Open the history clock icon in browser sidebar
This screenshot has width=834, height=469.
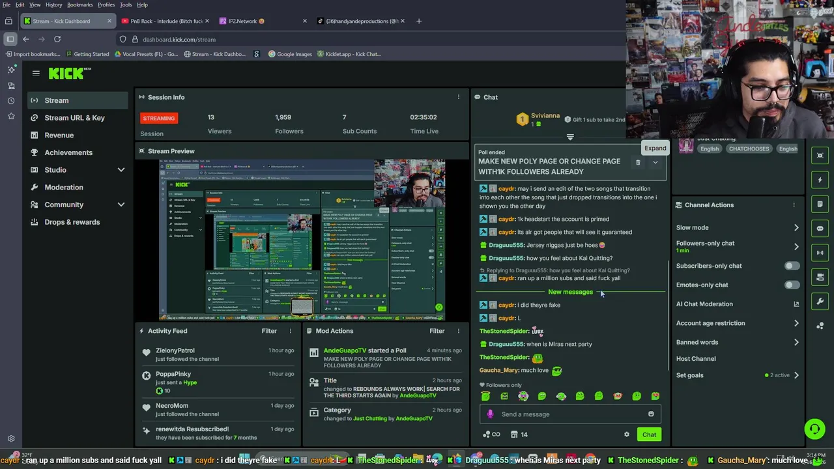point(11,101)
